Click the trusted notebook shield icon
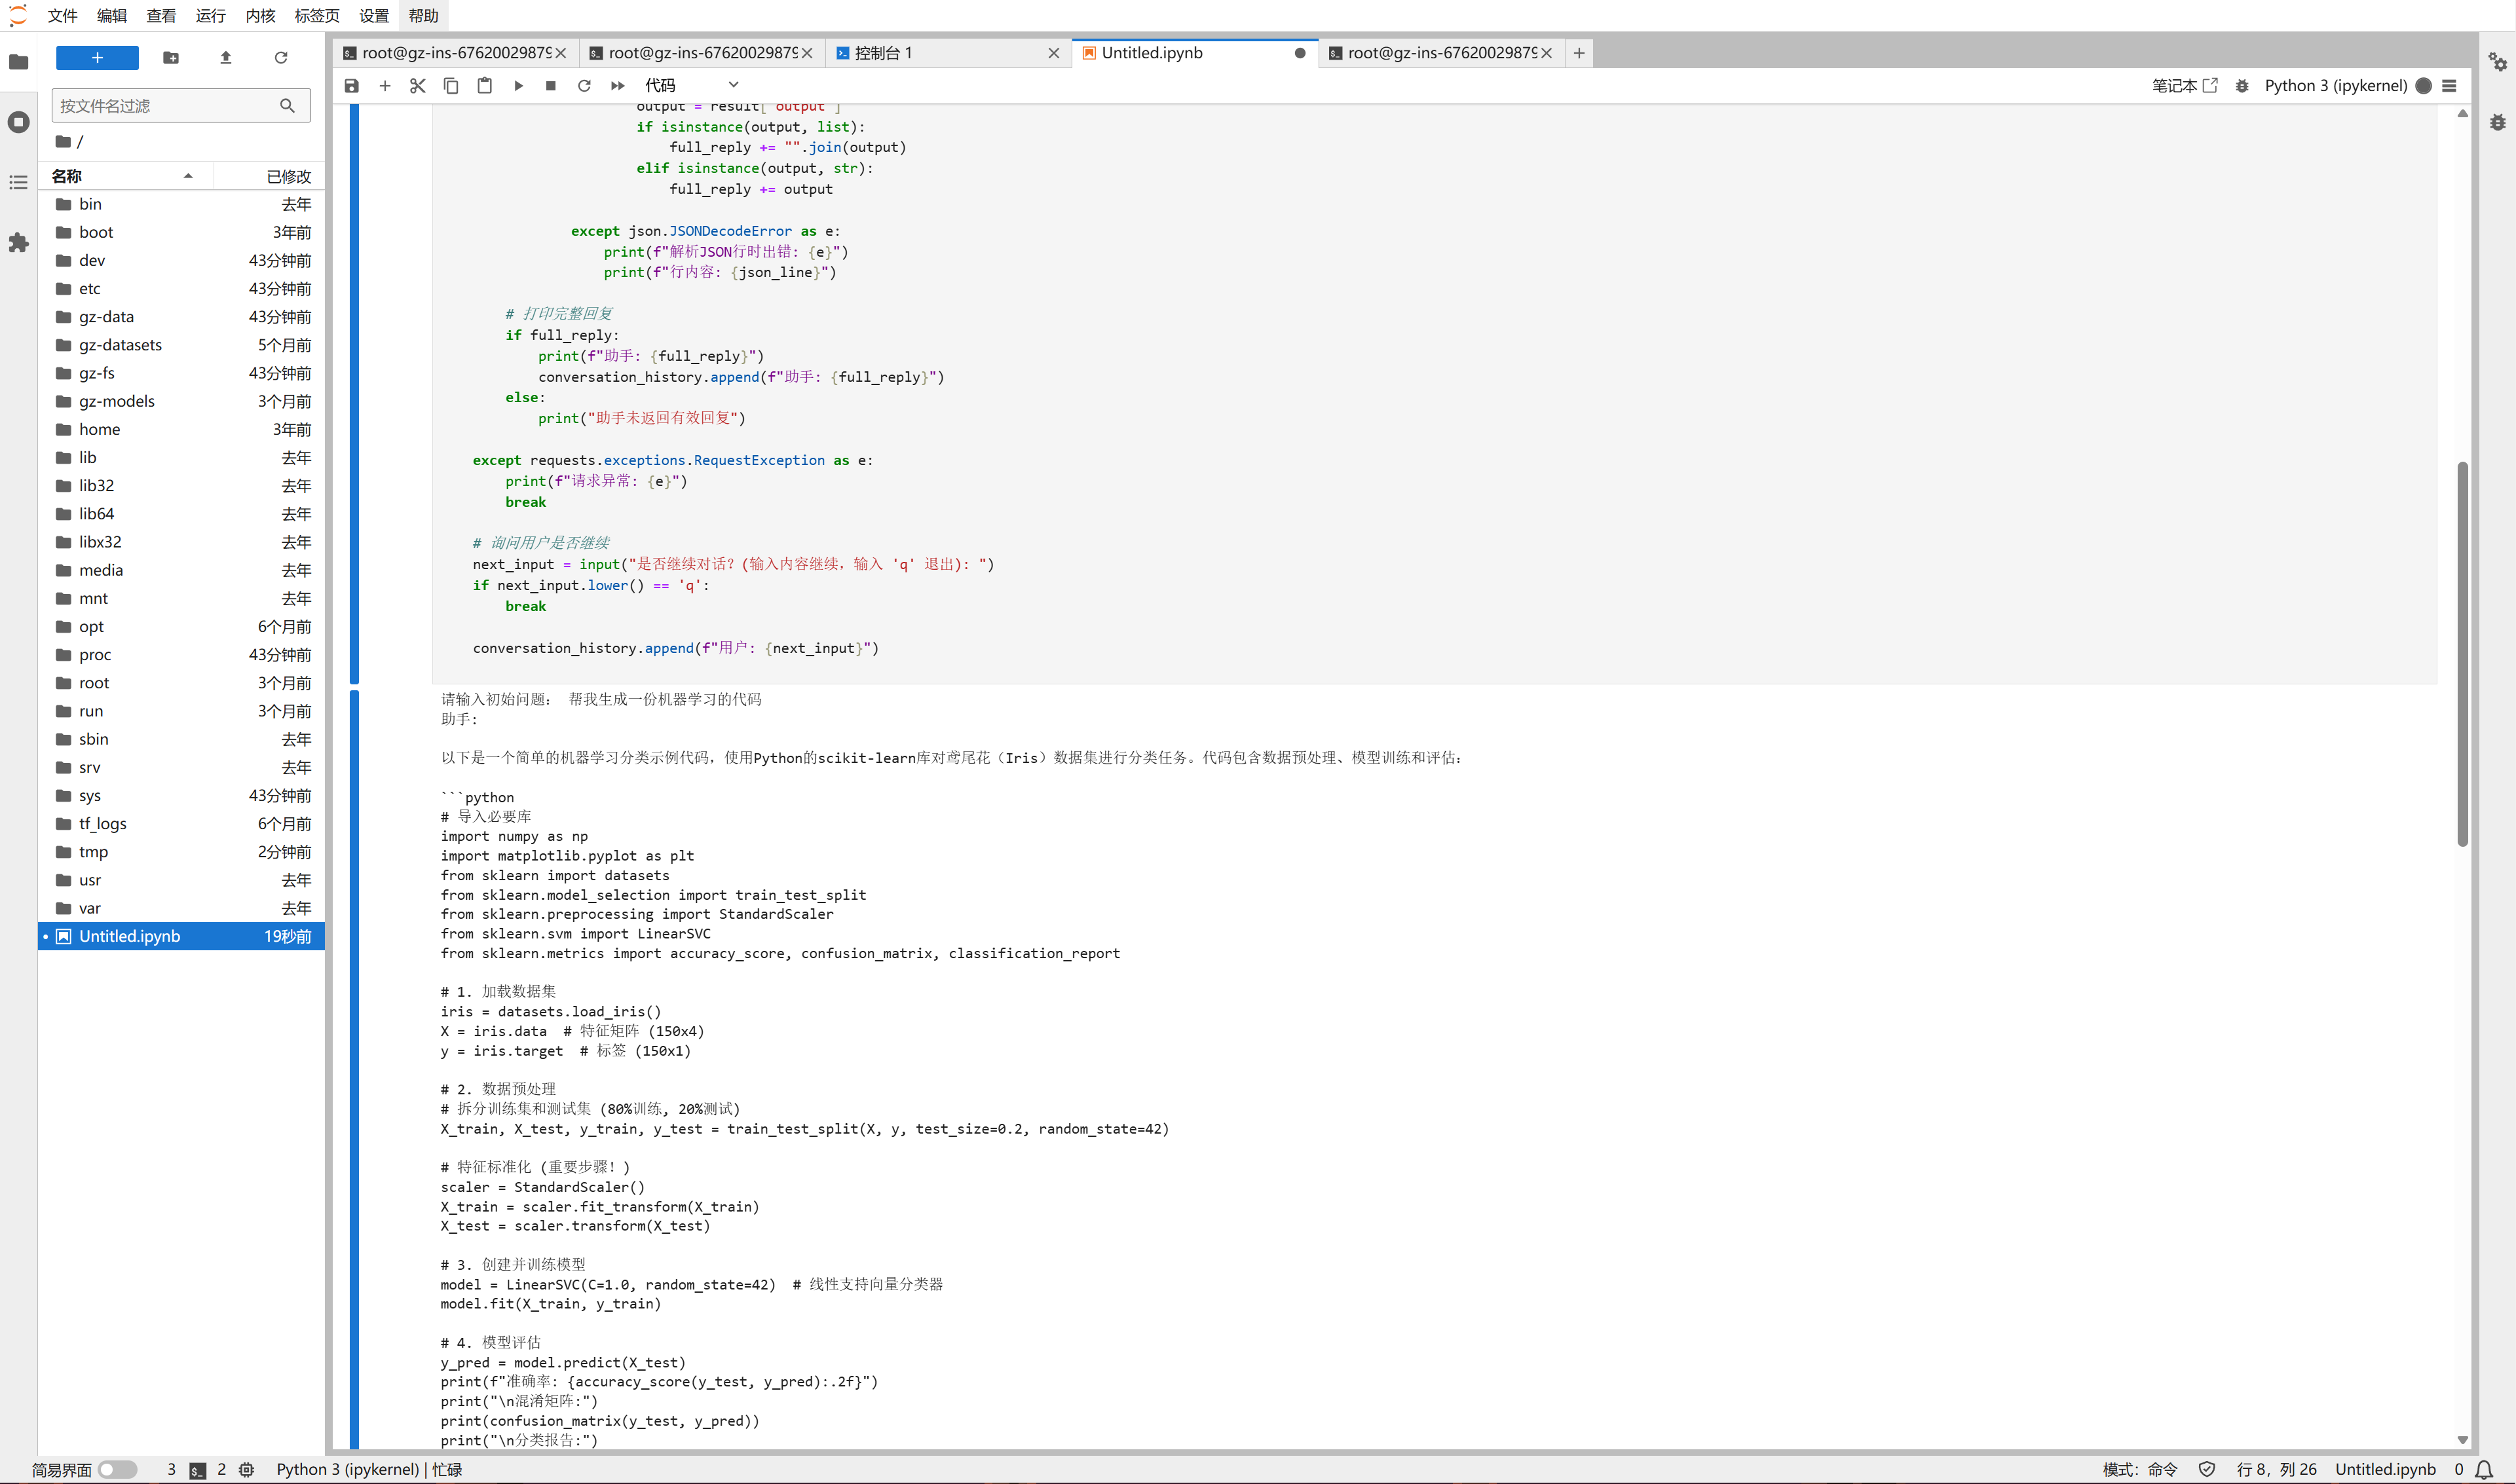 tap(2207, 1469)
